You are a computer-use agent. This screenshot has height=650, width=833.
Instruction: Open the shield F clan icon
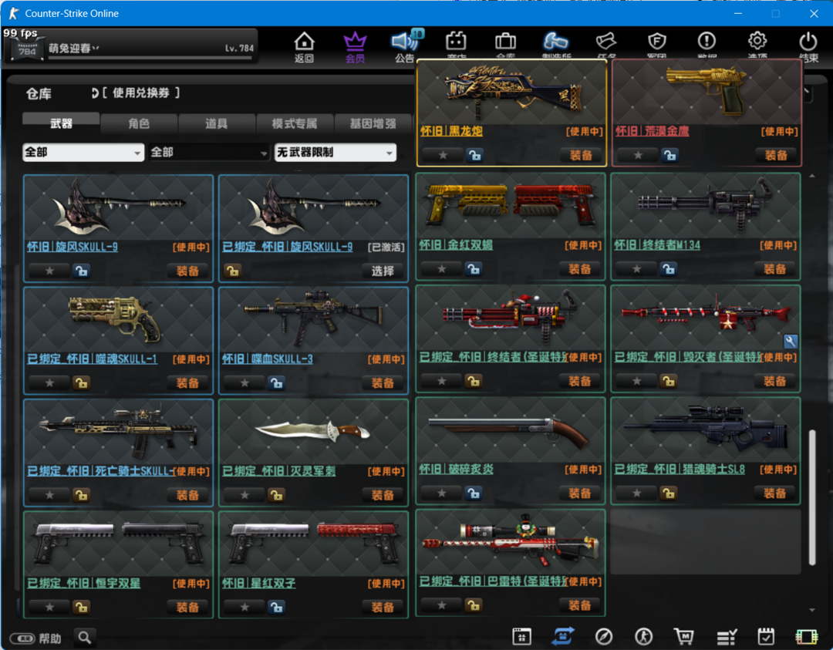click(x=657, y=42)
